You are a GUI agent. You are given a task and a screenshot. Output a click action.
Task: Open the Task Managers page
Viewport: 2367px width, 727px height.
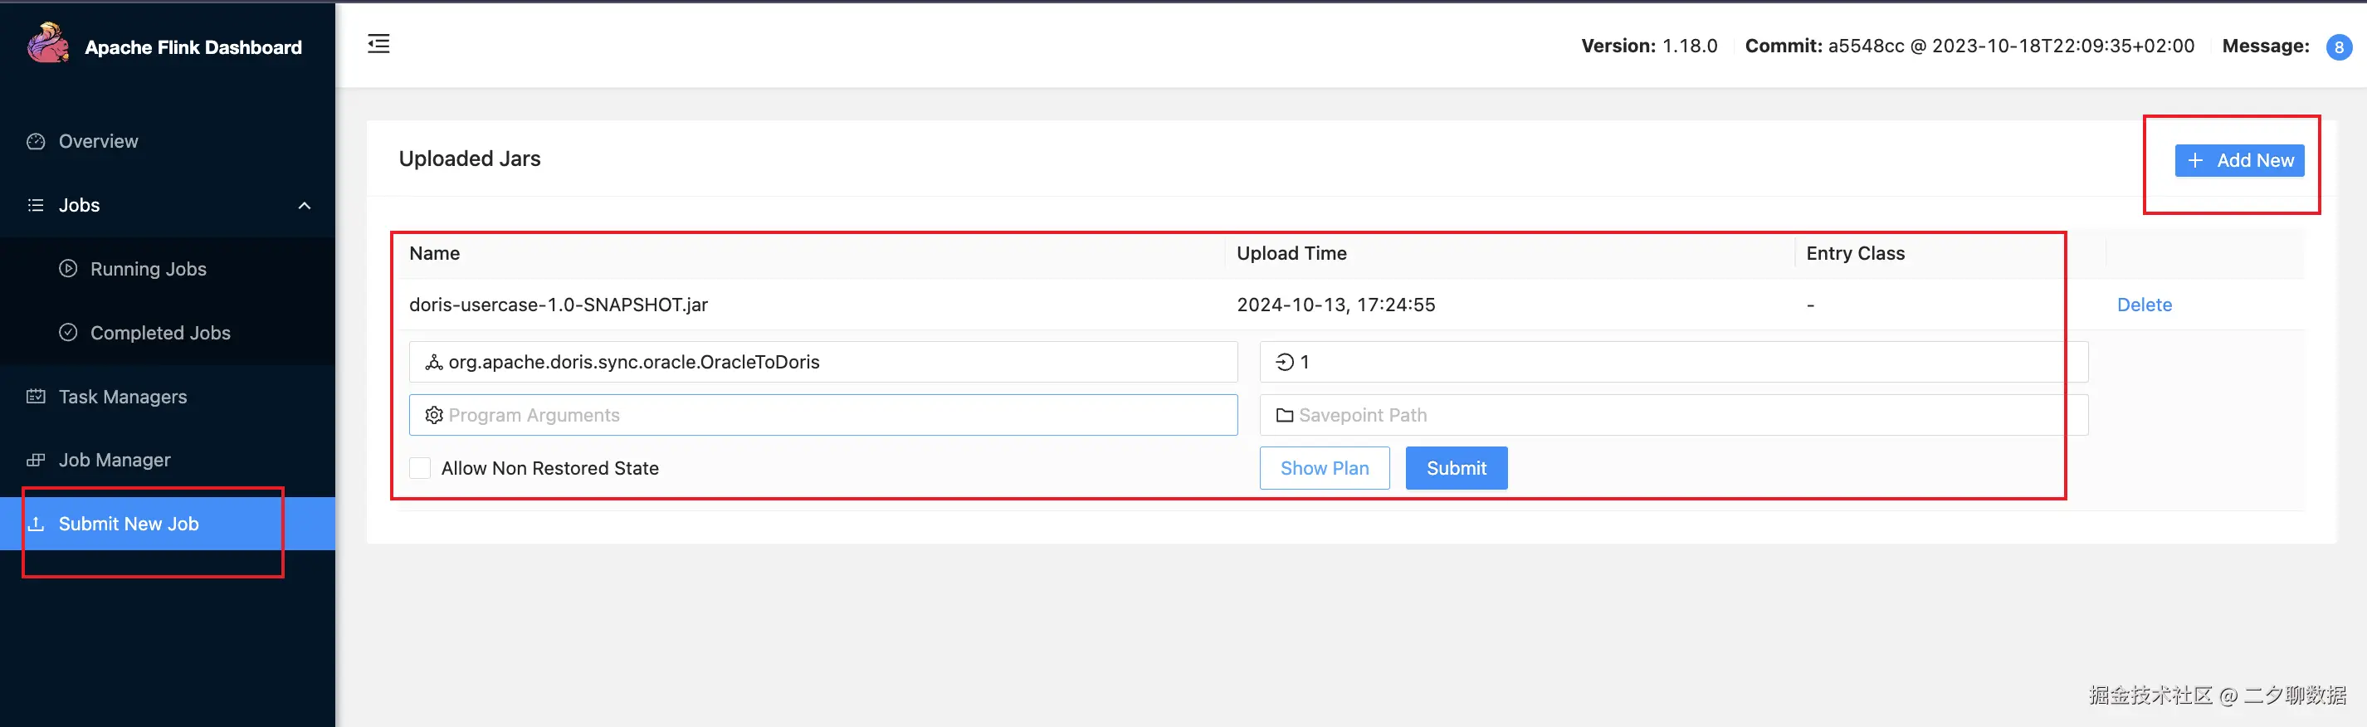click(123, 396)
